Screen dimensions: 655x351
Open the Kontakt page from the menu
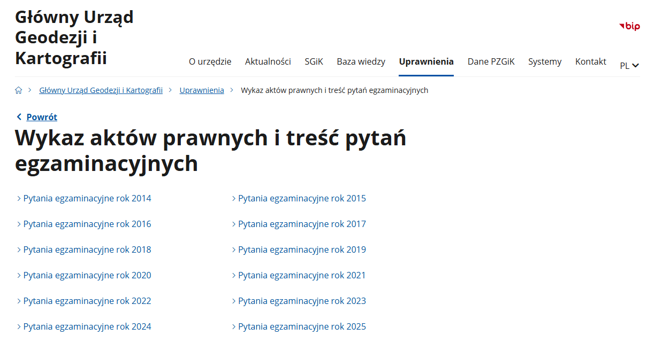(x=590, y=61)
